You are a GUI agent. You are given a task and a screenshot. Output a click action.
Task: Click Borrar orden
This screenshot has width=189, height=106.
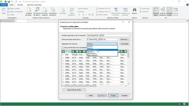(x=102, y=15)
